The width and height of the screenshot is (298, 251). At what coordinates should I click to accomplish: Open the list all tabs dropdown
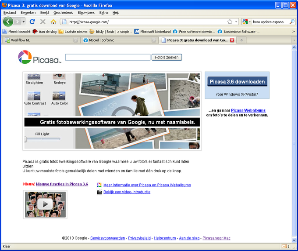294,40
